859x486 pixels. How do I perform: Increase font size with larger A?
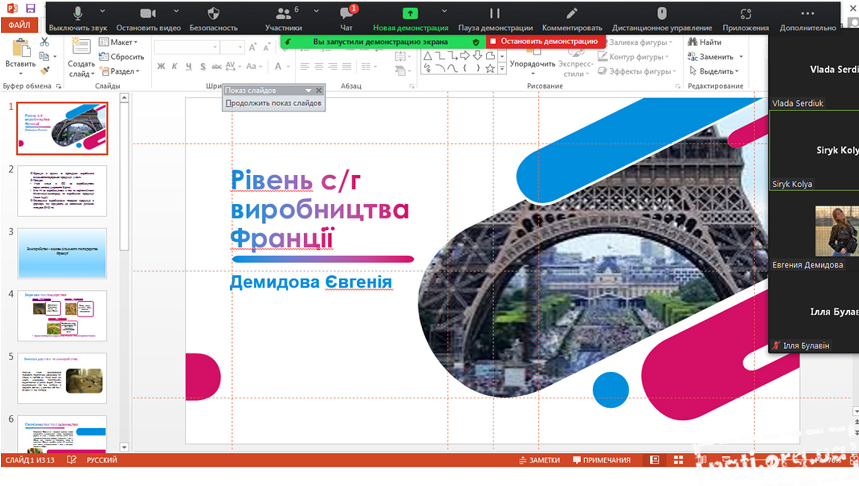[x=253, y=48]
